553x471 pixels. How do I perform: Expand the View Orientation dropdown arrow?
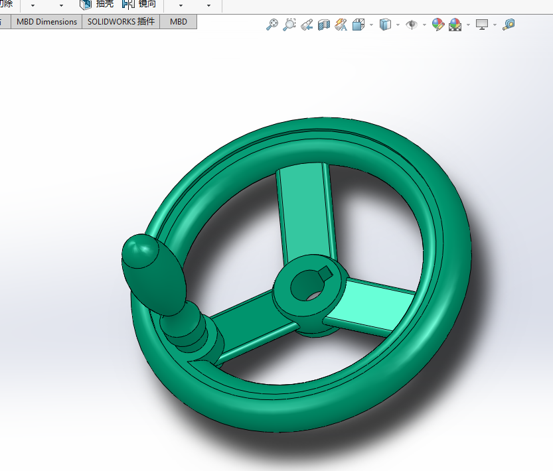coord(371,25)
